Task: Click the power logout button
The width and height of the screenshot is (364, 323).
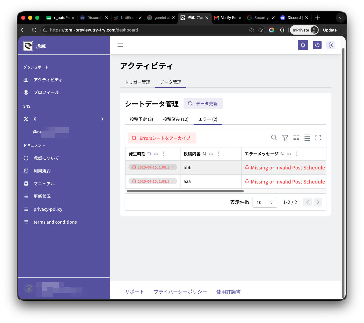Action: [x=317, y=45]
